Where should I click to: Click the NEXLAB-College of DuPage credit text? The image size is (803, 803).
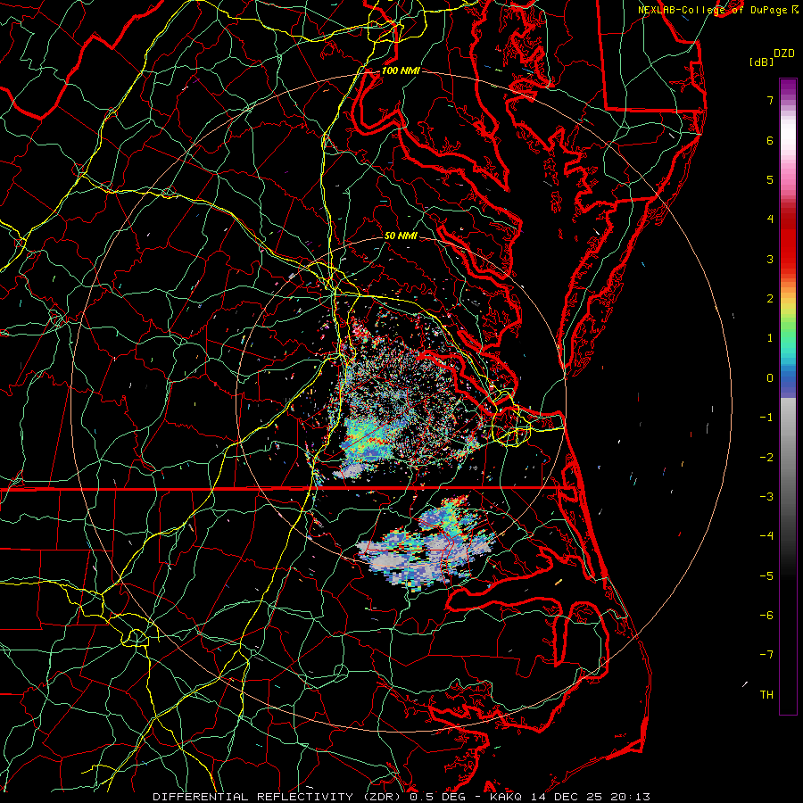point(715,10)
